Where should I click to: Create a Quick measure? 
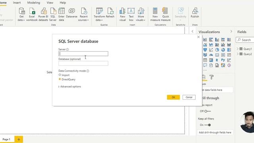tap(165, 14)
